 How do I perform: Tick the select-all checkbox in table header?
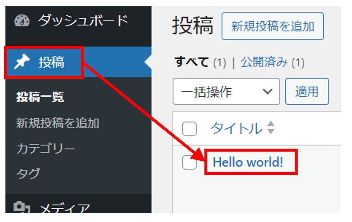[189, 129]
